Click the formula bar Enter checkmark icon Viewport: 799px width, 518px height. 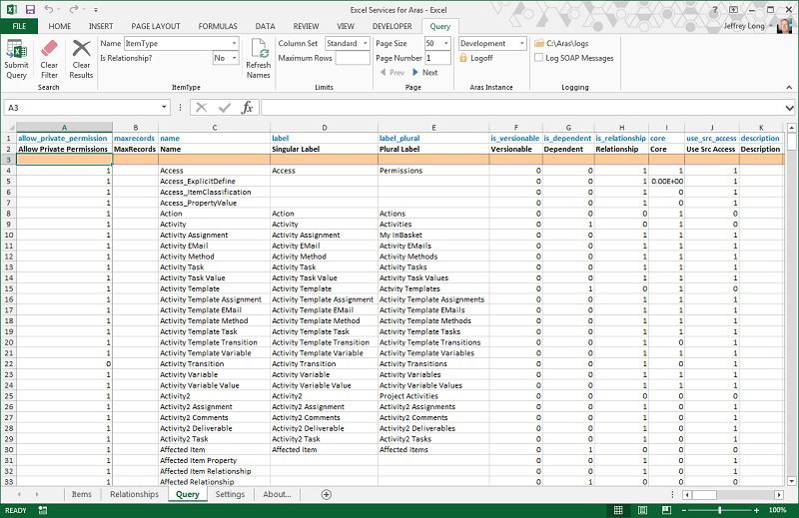224,108
